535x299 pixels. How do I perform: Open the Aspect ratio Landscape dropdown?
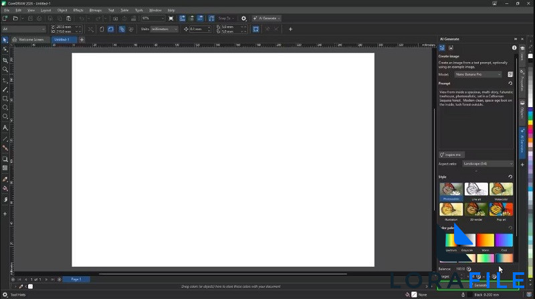(x=488, y=164)
